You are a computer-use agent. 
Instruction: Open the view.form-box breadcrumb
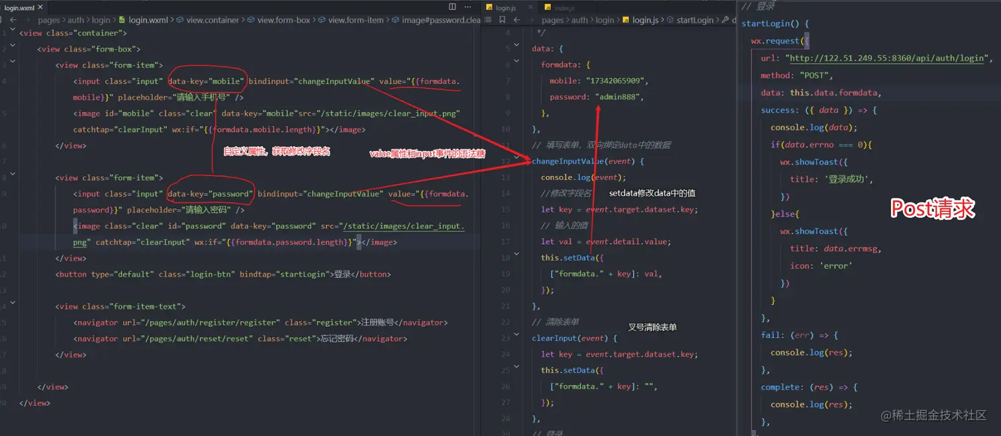point(284,20)
